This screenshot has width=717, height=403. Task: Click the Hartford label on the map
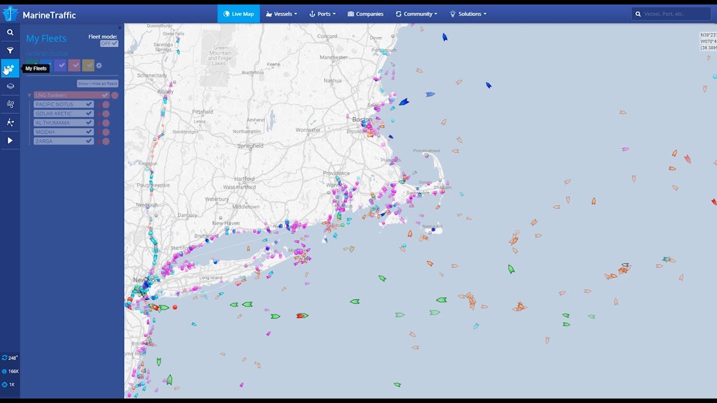click(x=244, y=179)
